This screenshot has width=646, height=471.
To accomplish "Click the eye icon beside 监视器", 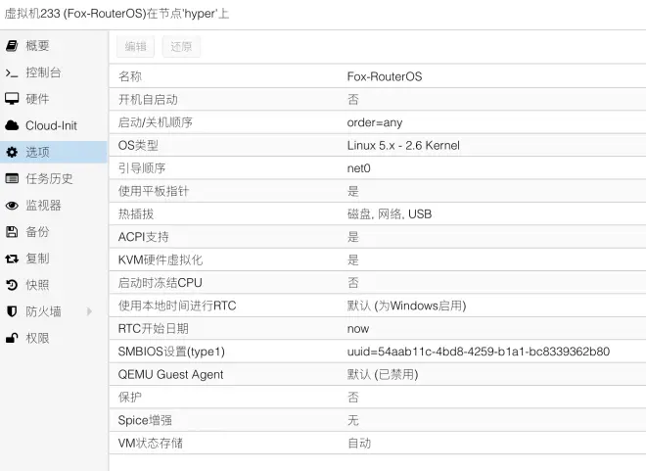I will click(x=12, y=206).
